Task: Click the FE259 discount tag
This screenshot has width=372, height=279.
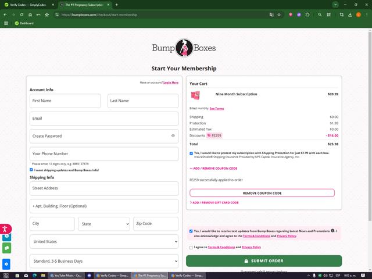Action: [214, 135]
